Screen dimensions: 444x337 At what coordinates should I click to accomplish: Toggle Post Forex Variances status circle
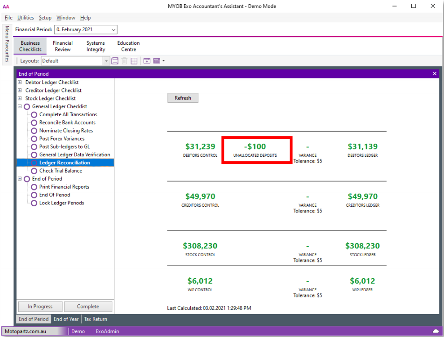[x=34, y=139]
